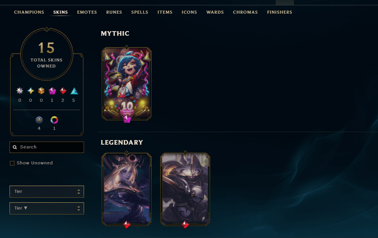The image size is (378, 238).
Task: Click the rainbow chroma ring icon
Action: tap(54, 120)
